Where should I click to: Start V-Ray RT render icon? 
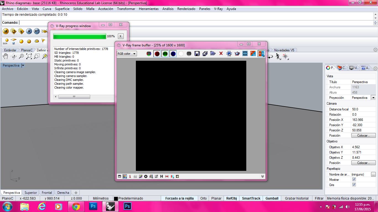pos(37,31)
